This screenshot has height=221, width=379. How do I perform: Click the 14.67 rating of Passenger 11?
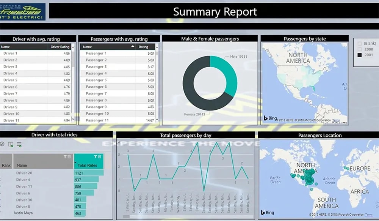[x=150, y=120]
